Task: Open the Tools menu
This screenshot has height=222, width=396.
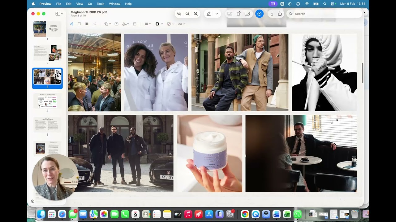Action: (100, 4)
